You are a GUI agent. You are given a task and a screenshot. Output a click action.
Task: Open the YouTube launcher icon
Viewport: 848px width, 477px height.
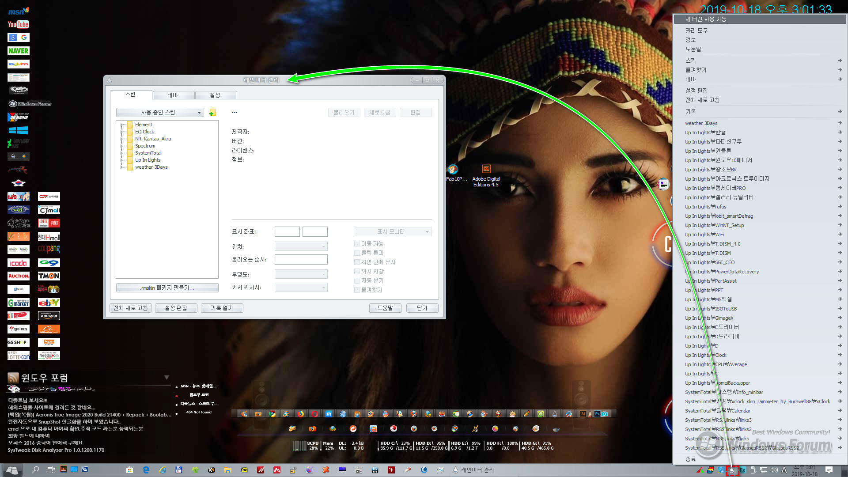coord(18,24)
